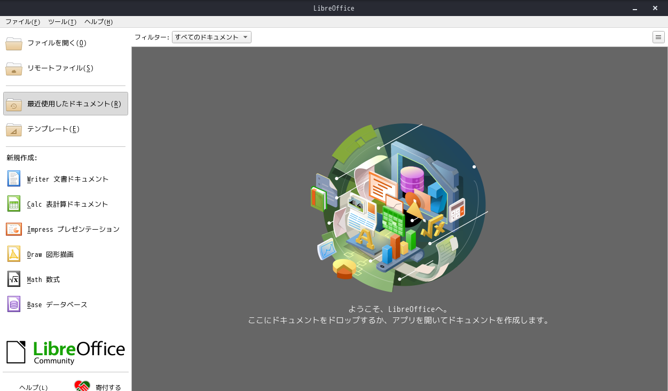This screenshot has height=391, width=668.
Task: Open the view options hamburger menu
Action: click(658, 37)
